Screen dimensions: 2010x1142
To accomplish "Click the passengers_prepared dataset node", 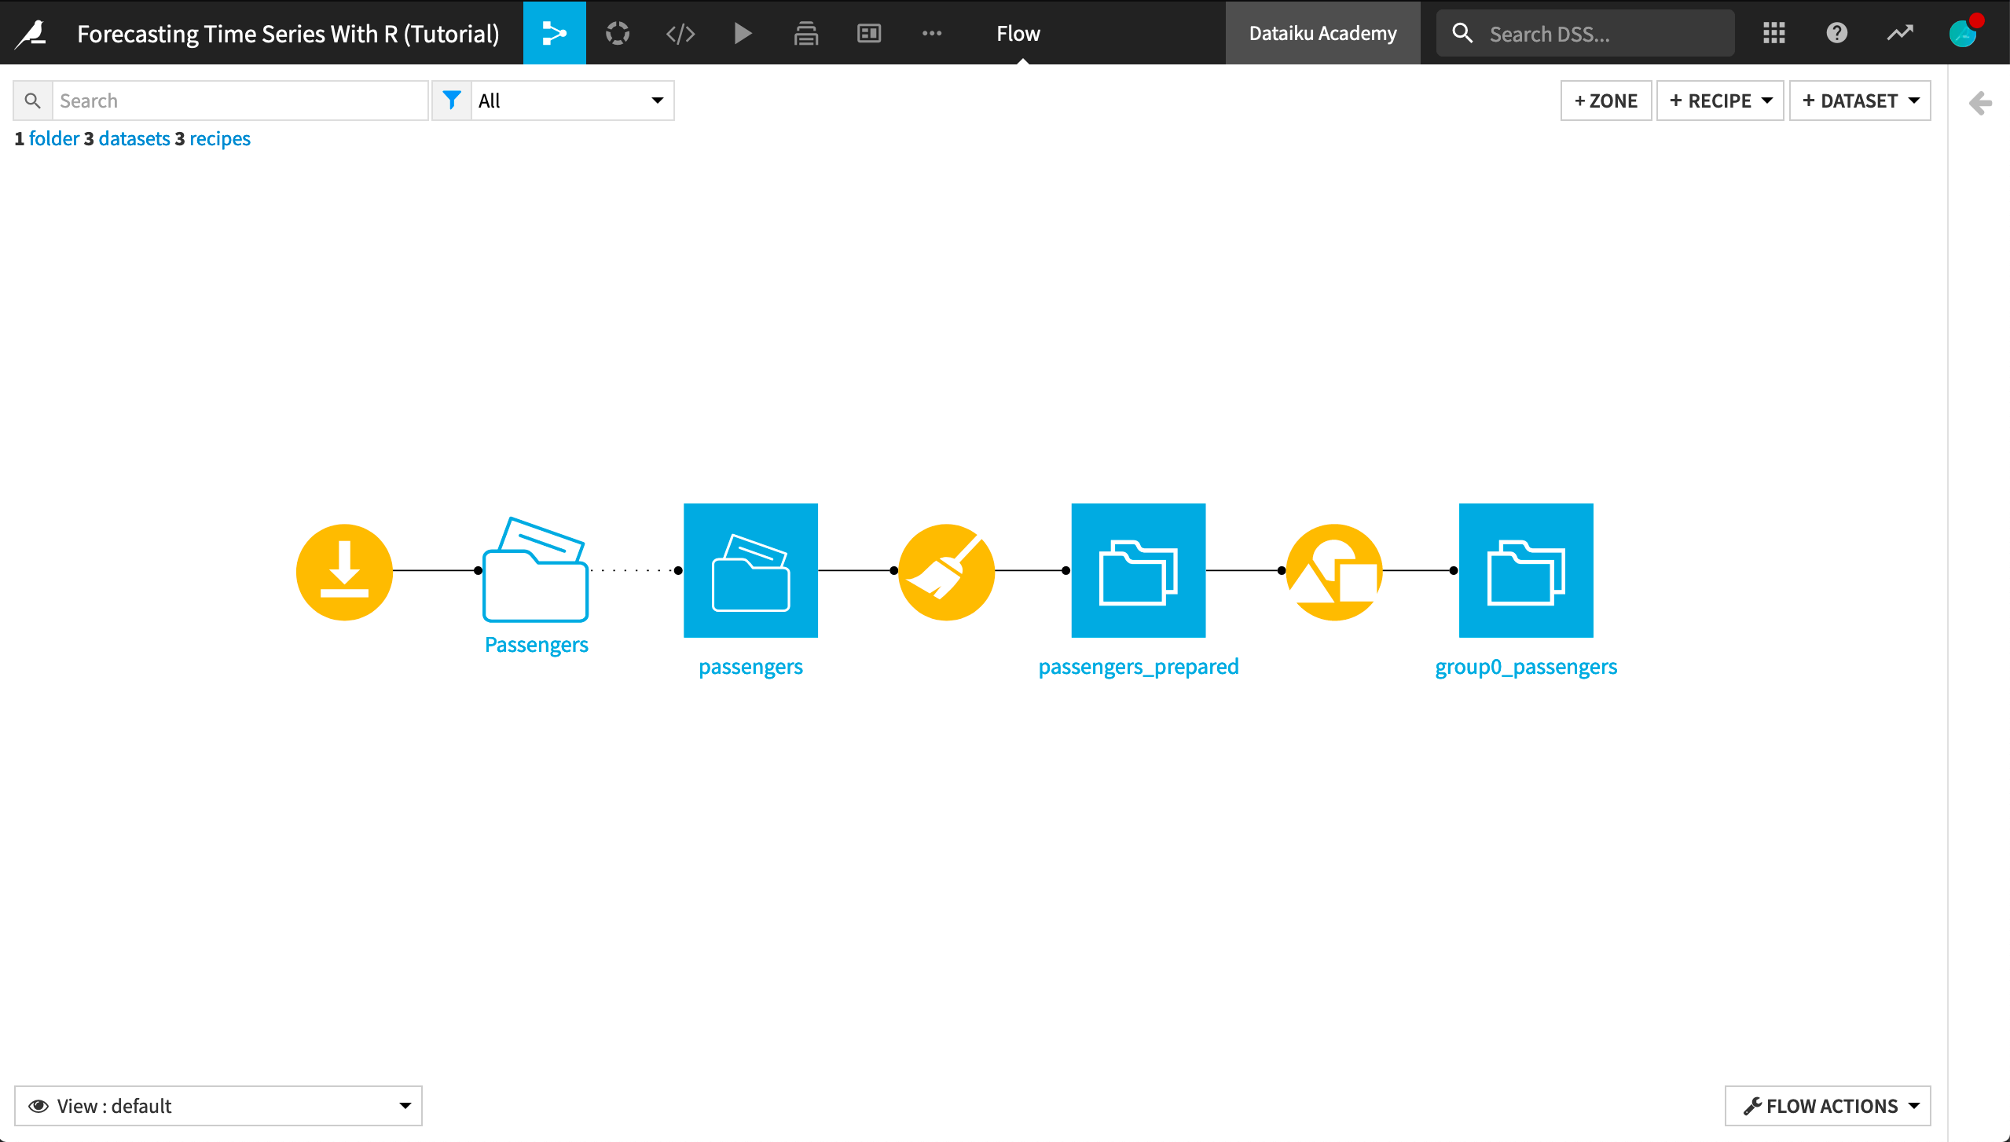I will point(1139,569).
